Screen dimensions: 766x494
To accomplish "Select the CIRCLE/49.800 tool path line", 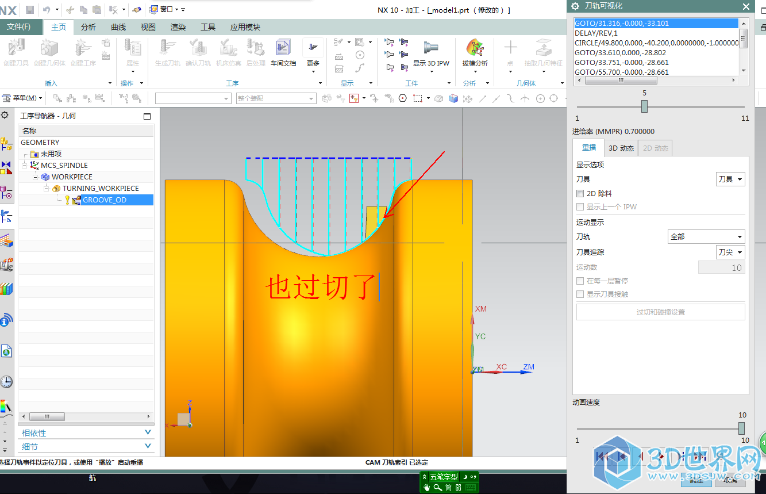I will coord(656,43).
